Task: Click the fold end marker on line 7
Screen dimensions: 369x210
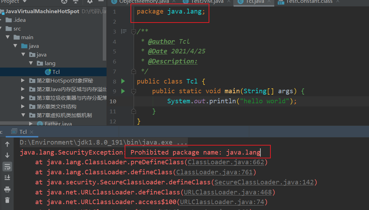Action: [x=133, y=71]
